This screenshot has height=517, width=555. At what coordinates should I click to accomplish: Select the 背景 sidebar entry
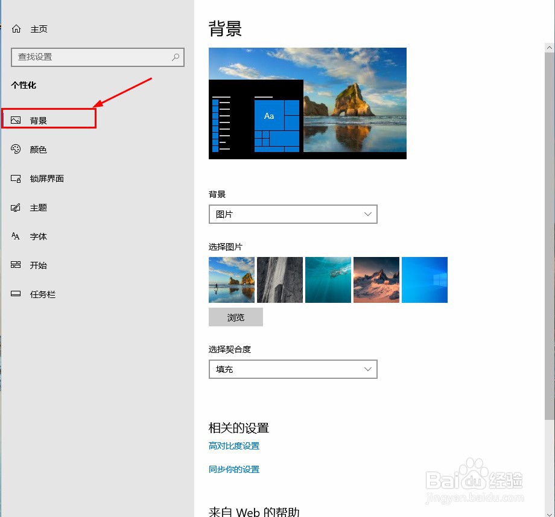49,119
